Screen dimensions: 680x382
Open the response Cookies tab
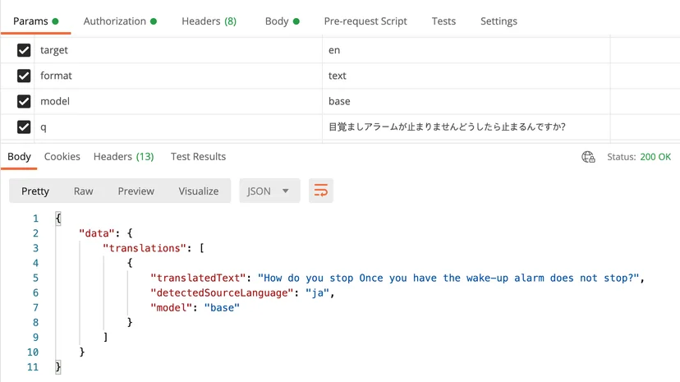coord(62,157)
